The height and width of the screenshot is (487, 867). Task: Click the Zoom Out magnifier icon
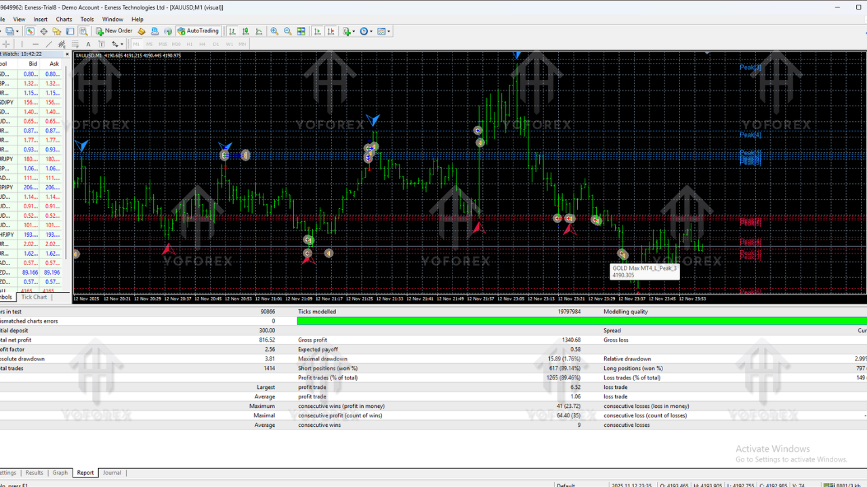tap(287, 31)
